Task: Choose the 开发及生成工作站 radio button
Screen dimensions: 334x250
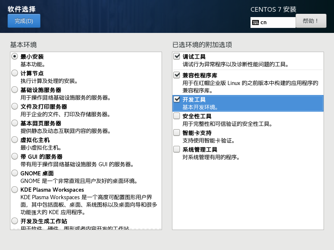Action: [15, 221]
